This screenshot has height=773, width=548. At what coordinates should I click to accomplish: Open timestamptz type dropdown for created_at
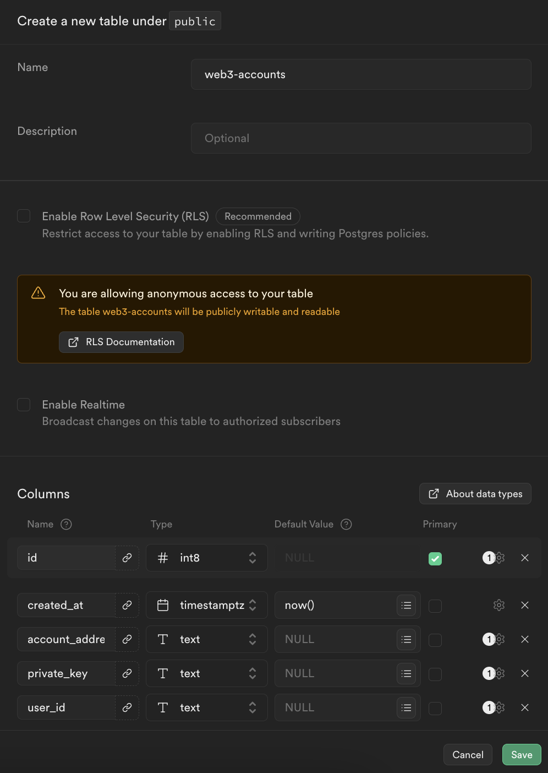(x=207, y=605)
